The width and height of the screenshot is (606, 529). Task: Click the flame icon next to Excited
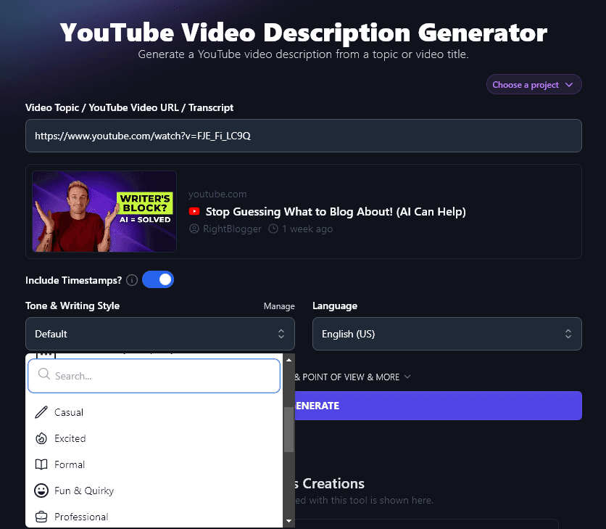[41, 438]
